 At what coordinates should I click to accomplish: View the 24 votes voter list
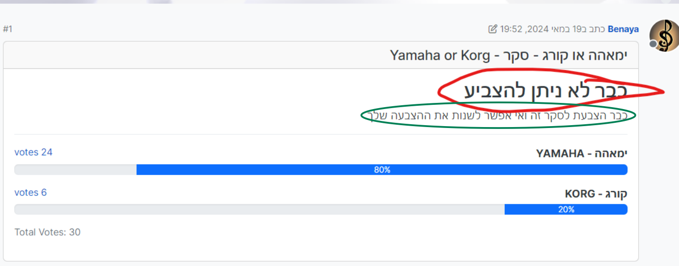[x=33, y=152]
